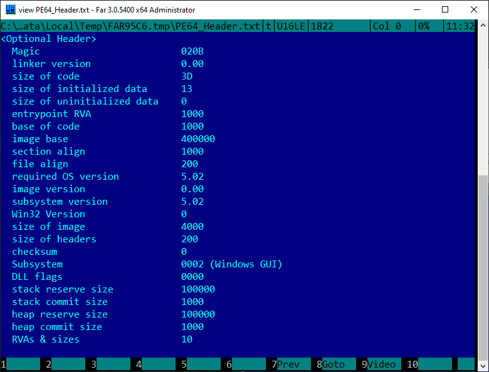Maximize the Far Manager window
The width and height of the screenshot is (489, 372).
(x=445, y=9)
